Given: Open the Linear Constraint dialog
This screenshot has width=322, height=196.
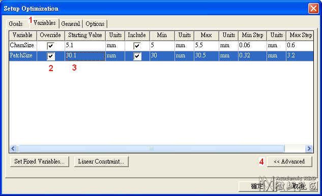Looking at the screenshot, I should point(101,161).
